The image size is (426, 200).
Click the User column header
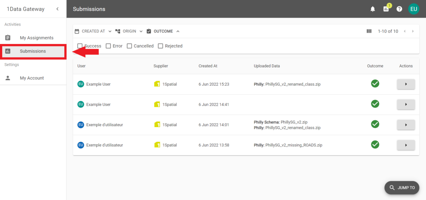tap(81, 66)
